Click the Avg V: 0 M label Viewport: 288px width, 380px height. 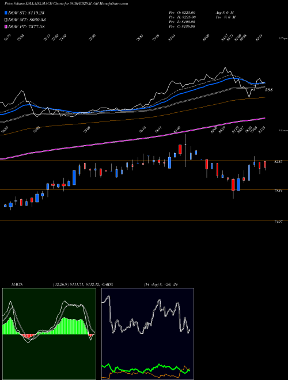(225, 13)
